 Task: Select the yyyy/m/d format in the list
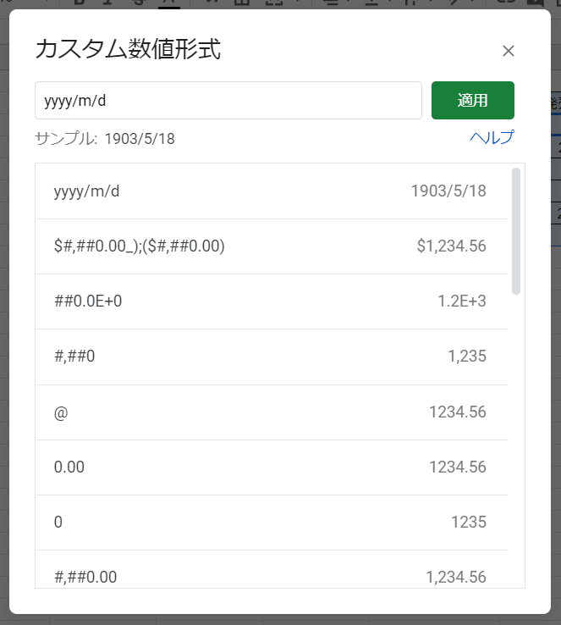coord(272,191)
